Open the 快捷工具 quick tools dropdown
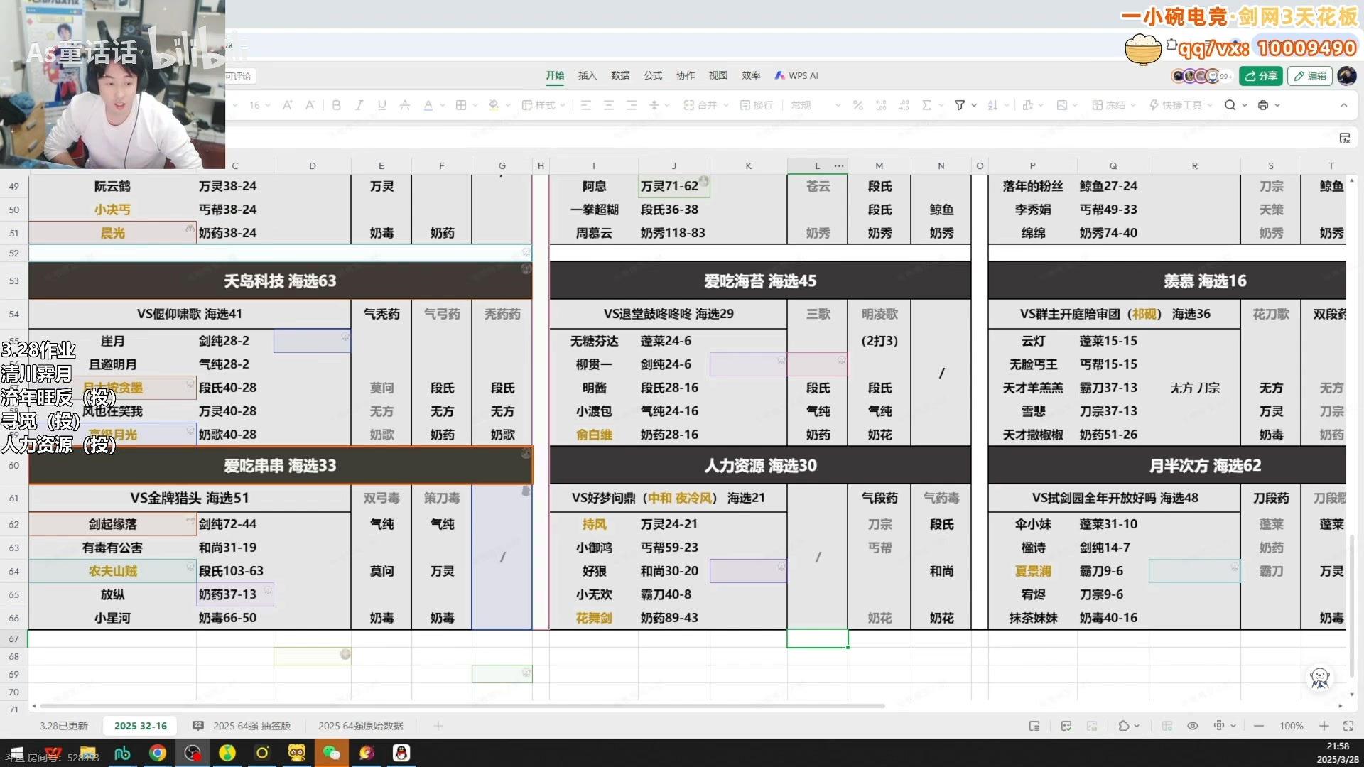 point(1181,105)
